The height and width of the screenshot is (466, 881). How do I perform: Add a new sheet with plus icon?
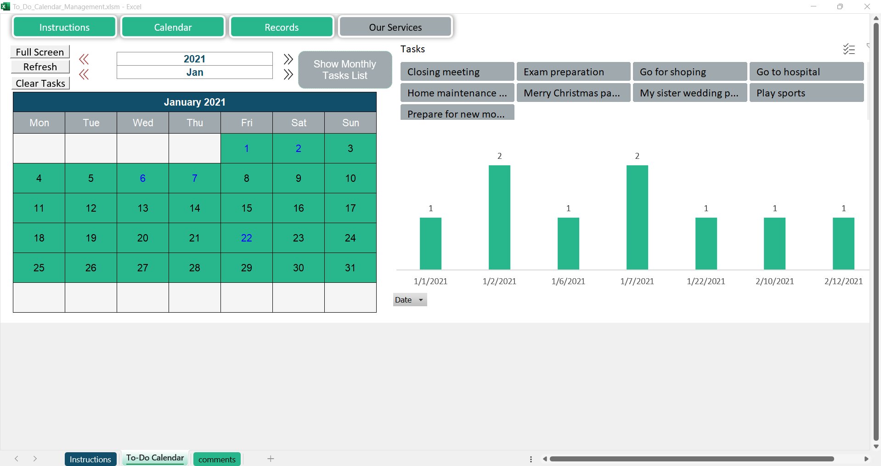point(271,459)
